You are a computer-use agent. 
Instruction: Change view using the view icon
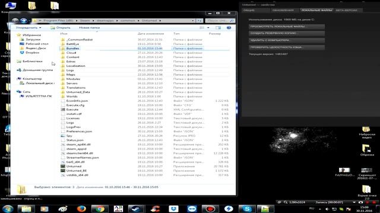[x=202, y=28]
